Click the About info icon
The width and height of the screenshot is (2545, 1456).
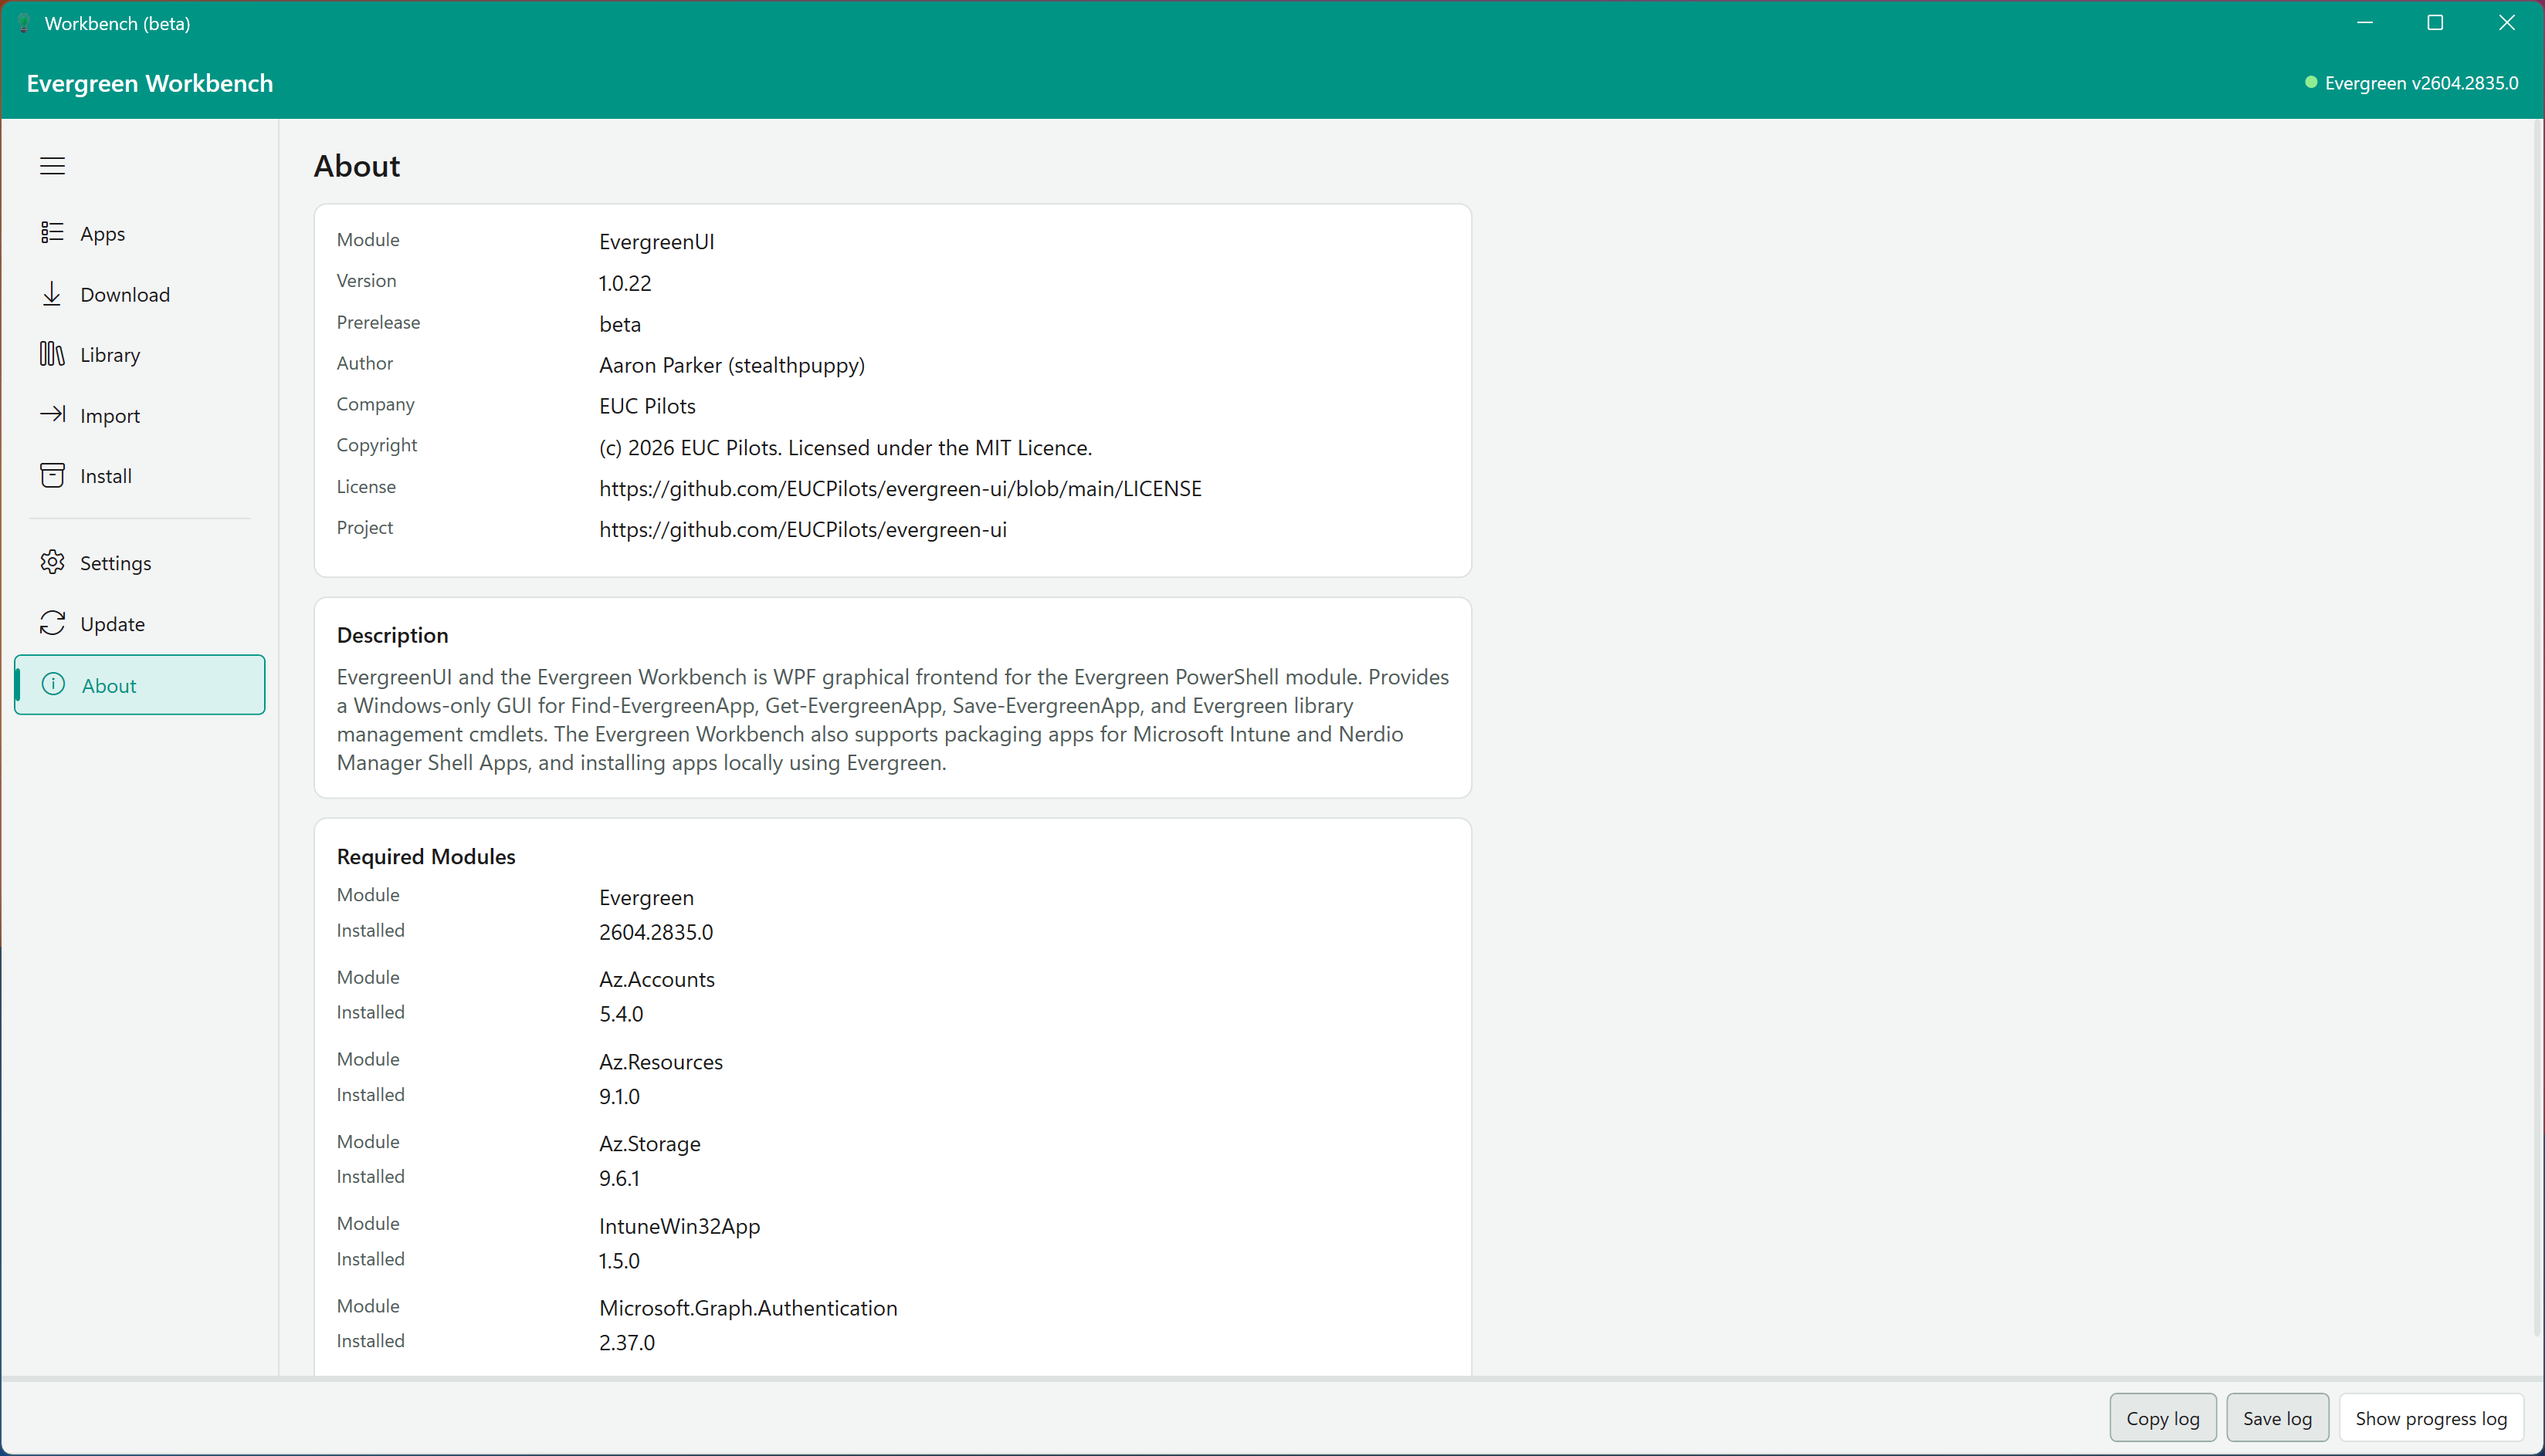(53, 684)
